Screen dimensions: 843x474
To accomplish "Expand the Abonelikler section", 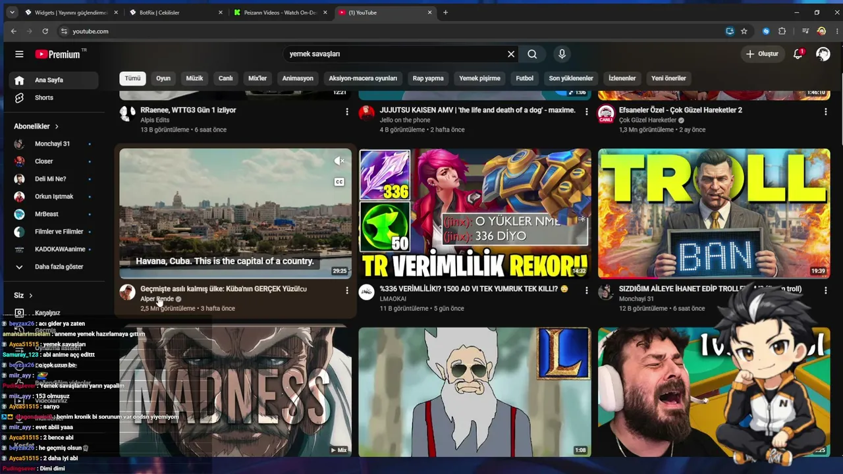I will tap(37, 126).
